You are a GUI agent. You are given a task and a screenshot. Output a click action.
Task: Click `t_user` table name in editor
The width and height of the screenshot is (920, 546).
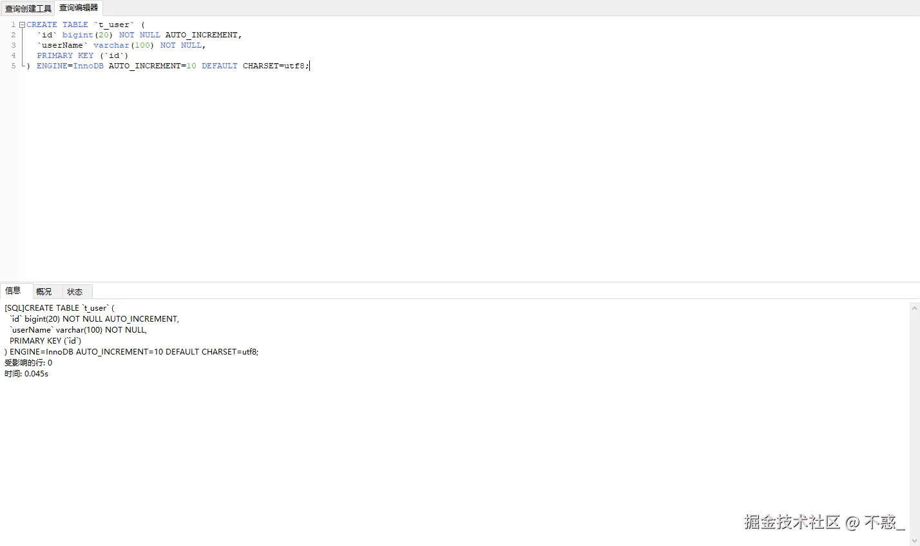click(x=114, y=24)
